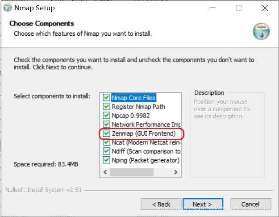This screenshot has height=217, width=279.
Task: Select the Npcap 0.9982 label
Action: pos(131,116)
